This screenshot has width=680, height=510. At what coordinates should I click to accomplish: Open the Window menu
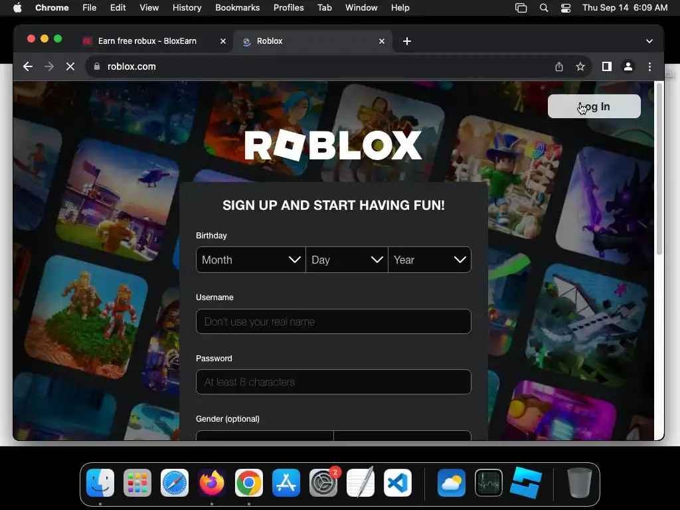point(361,7)
